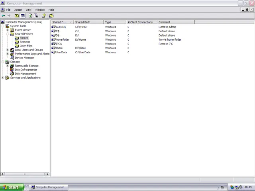Screen dimensions: 255x191
Task: Click the console icon left of File menu
Action: [3, 10]
